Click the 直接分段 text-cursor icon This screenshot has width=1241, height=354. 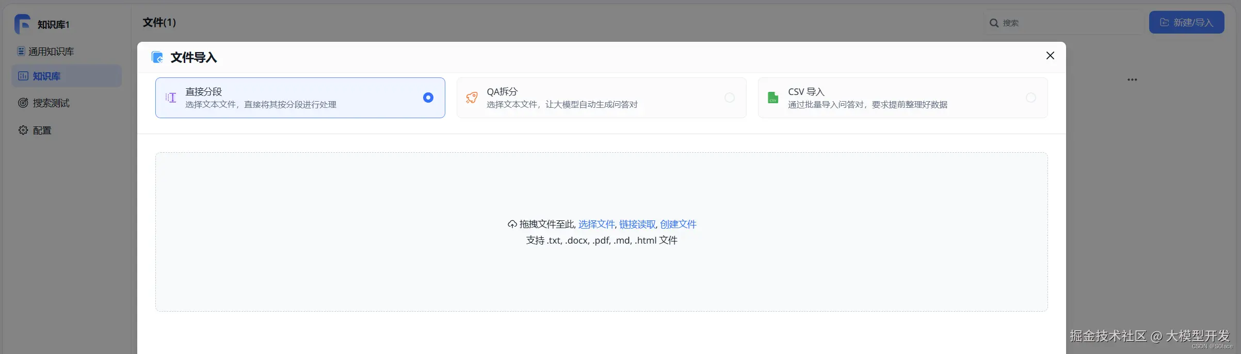(x=171, y=98)
